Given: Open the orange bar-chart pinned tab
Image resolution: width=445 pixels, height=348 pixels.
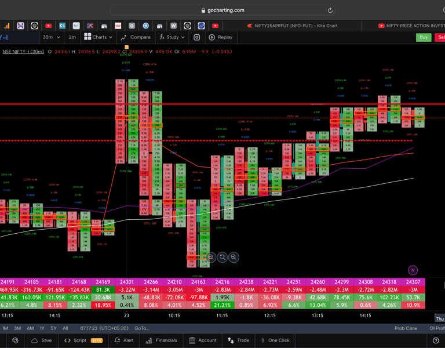Looking at the screenshot, I should click(x=6, y=26).
